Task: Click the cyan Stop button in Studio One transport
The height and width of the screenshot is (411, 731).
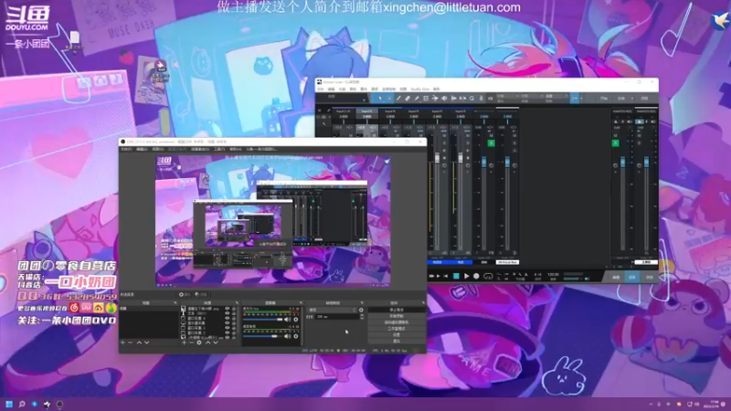Action: pos(456,276)
